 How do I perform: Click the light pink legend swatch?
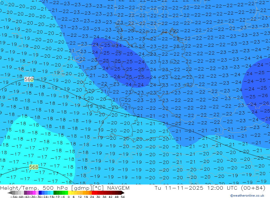(x=37, y=193)
